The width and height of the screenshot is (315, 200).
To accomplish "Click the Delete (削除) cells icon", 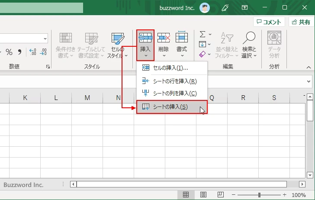I will point(164,38).
